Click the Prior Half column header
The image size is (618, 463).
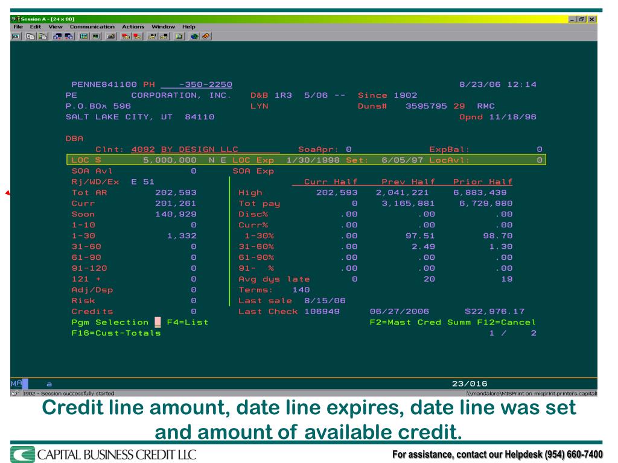(483, 182)
